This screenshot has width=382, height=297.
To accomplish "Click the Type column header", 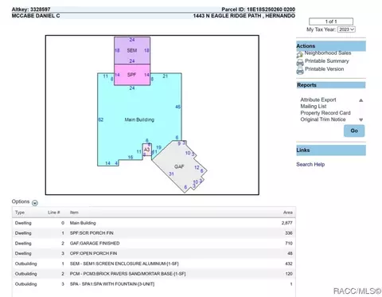I will point(20,213).
